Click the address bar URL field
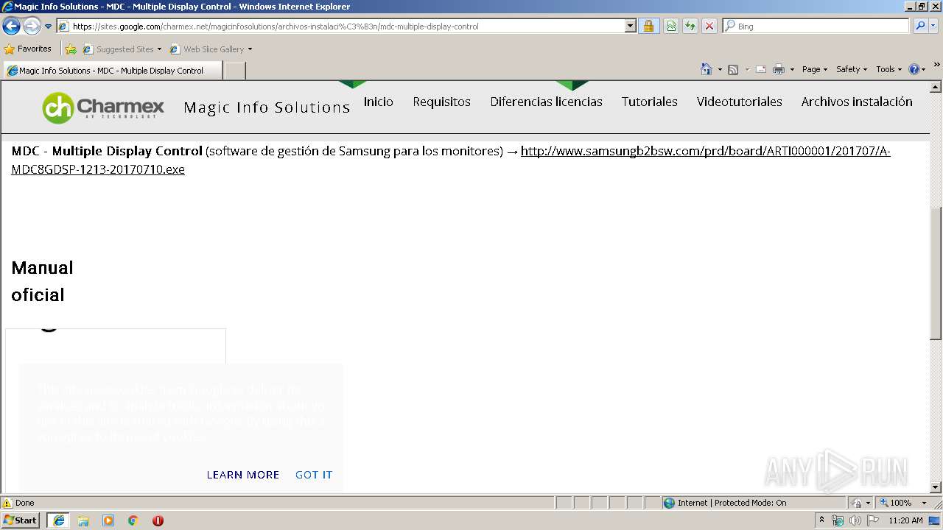 coord(340,26)
